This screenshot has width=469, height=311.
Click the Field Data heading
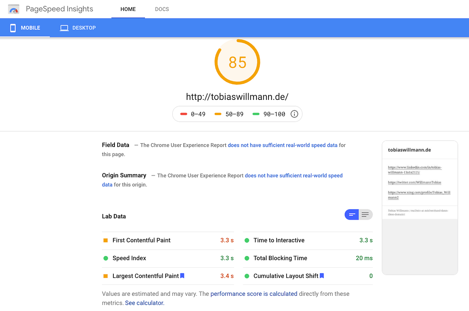click(116, 145)
